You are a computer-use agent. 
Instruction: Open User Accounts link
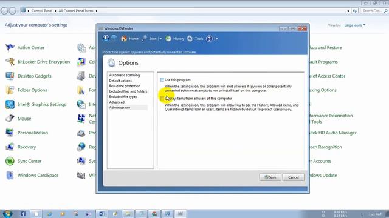pyautogui.click(x=320, y=161)
